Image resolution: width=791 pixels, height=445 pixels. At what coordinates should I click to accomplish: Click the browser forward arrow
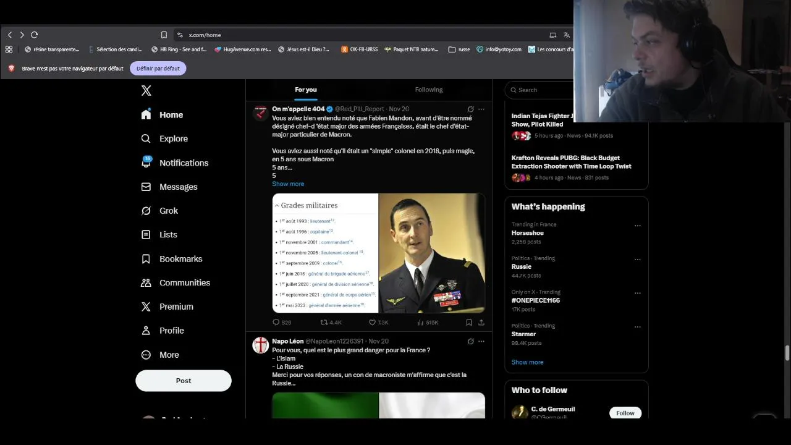pos(22,35)
